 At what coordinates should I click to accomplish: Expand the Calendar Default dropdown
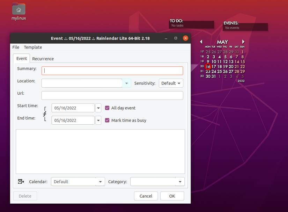(x=100, y=182)
